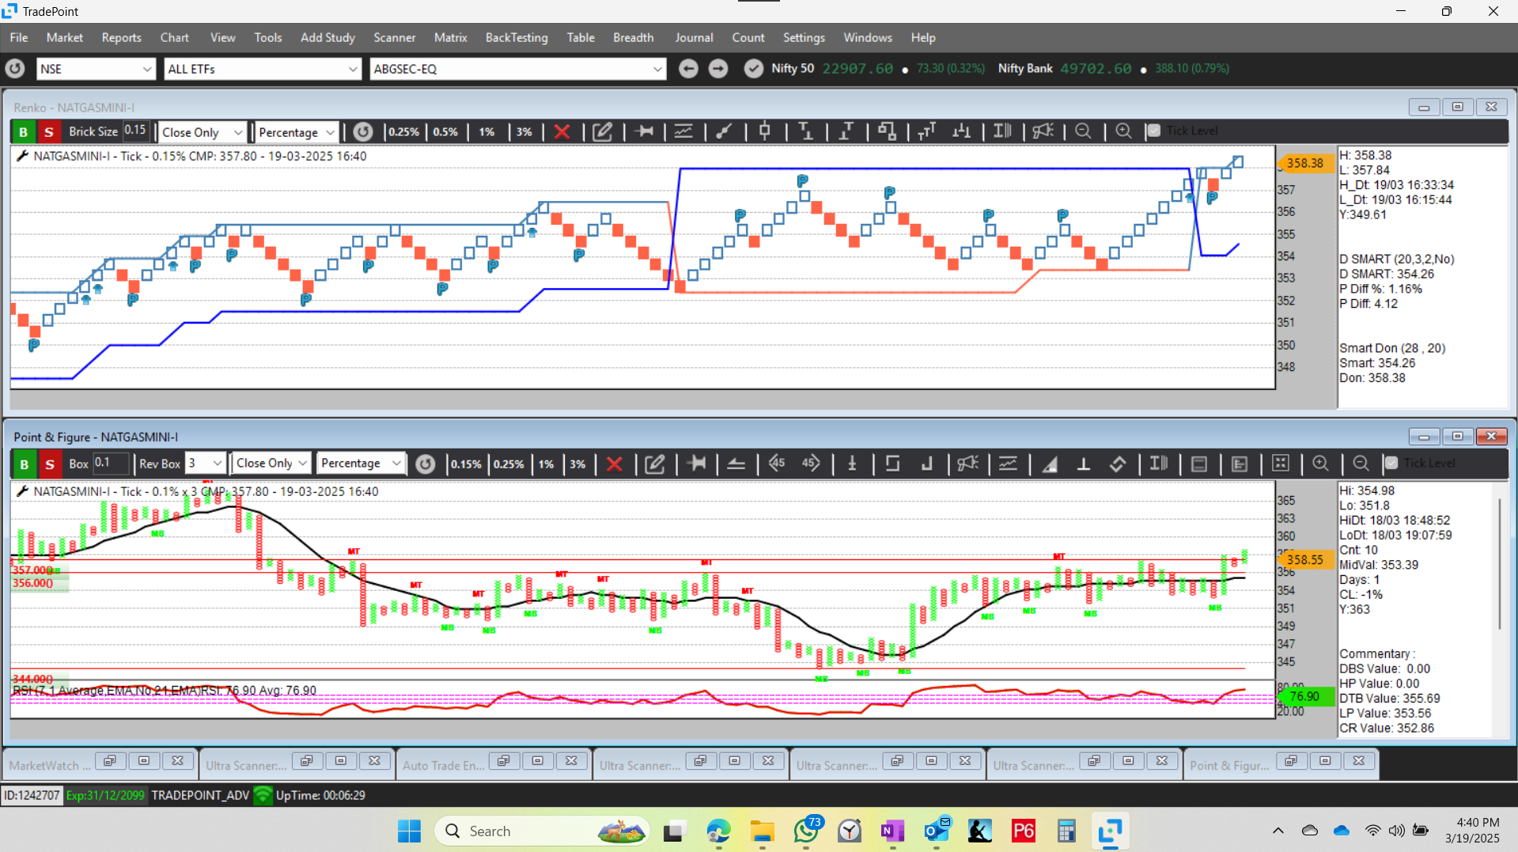
Task: Open the BackTesting menu
Action: 517,37
